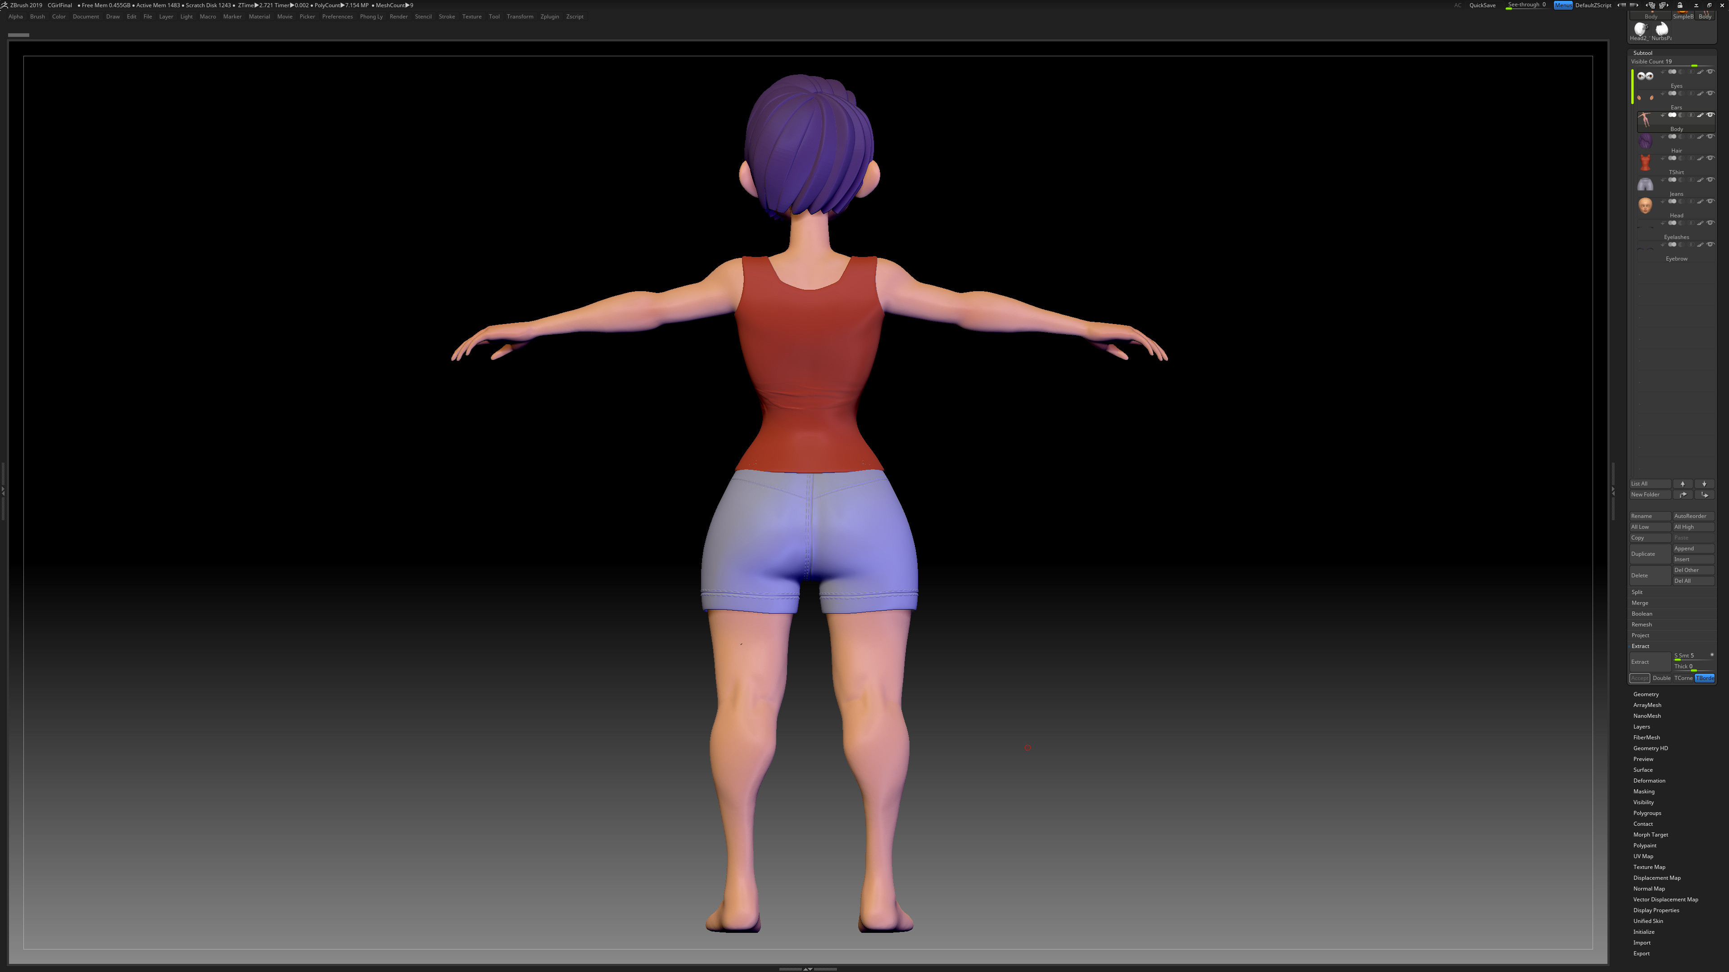Click the AutoReorder button
1729x972 pixels.
pos(1693,517)
